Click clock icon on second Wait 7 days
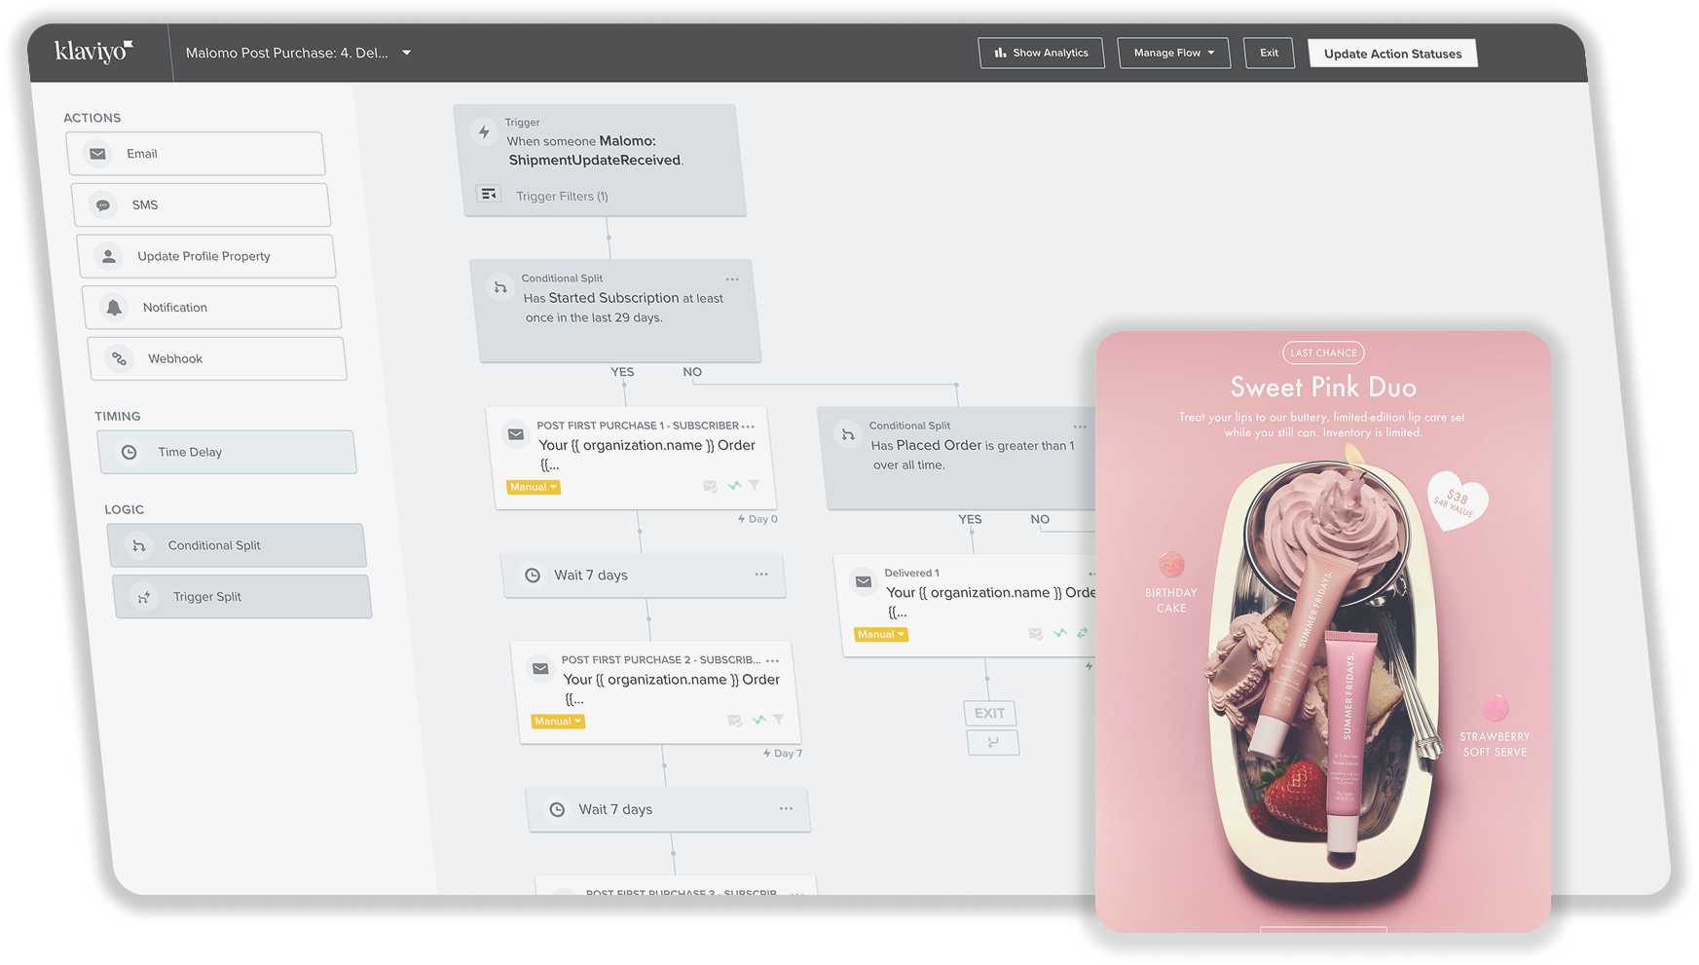This screenshot has width=1699, height=965. (x=557, y=810)
